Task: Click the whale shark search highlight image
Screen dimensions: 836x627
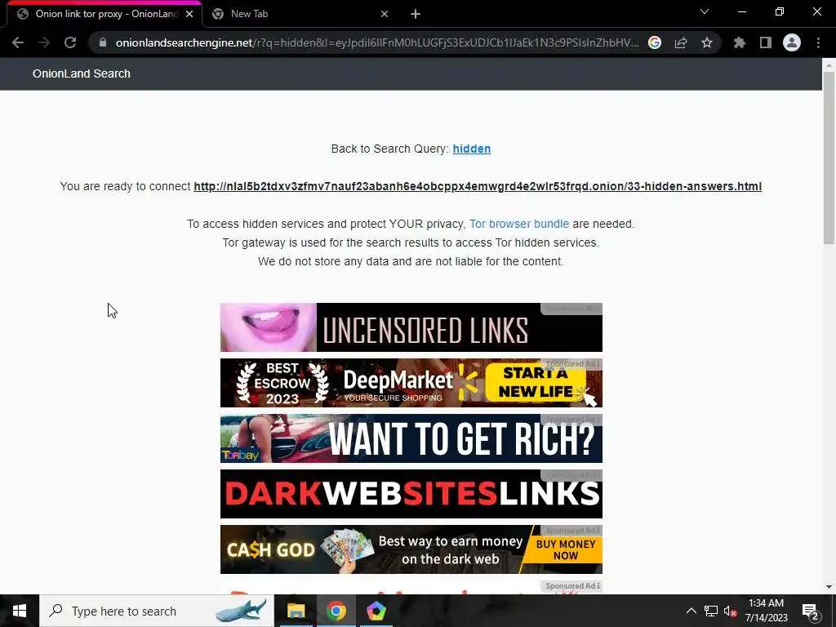Action: click(241, 611)
